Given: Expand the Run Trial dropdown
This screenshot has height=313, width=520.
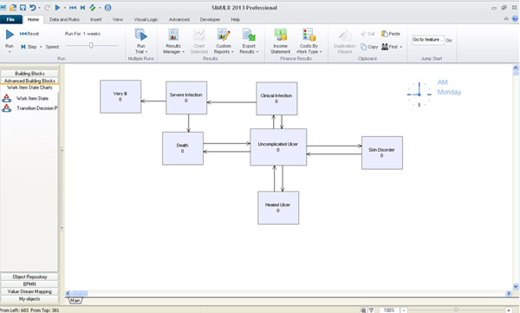Looking at the screenshot, I should (x=146, y=52).
